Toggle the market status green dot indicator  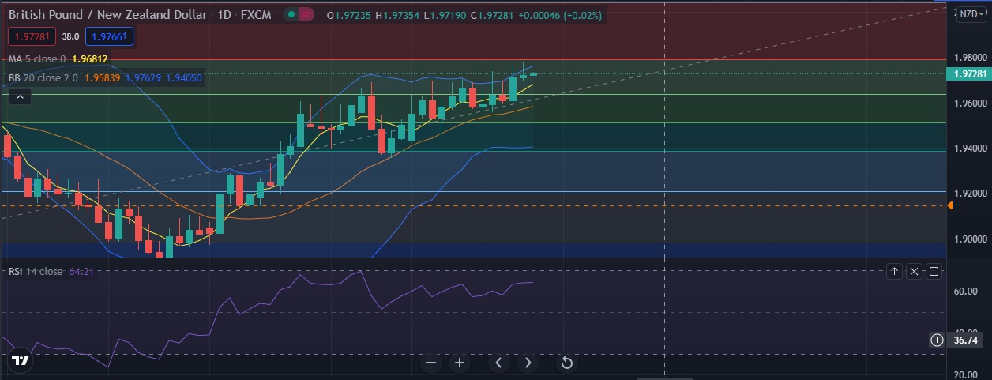(291, 15)
